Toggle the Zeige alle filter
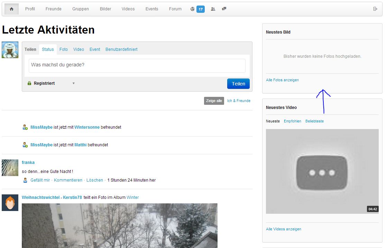The height and width of the screenshot is (248, 387). (x=214, y=101)
